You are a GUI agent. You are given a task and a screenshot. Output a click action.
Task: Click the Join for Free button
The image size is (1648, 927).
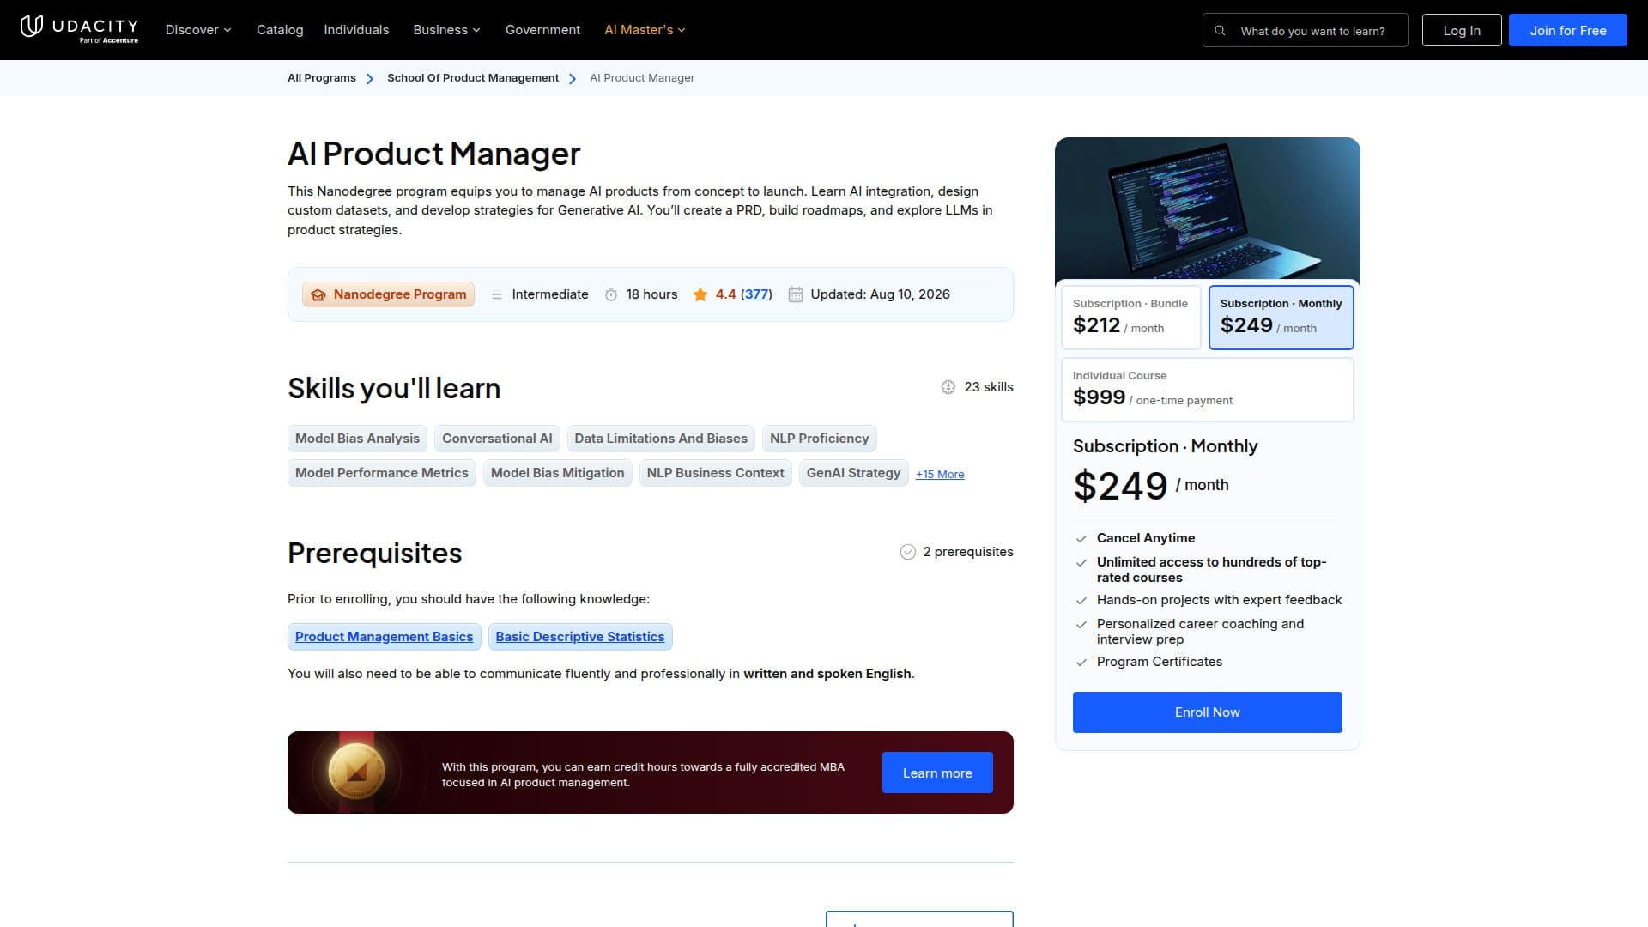pyautogui.click(x=1567, y=30)
